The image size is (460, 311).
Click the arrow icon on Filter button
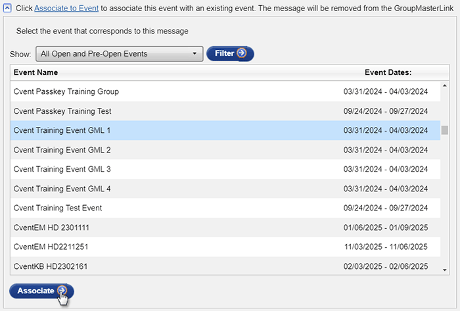click(x=242, y=53)
